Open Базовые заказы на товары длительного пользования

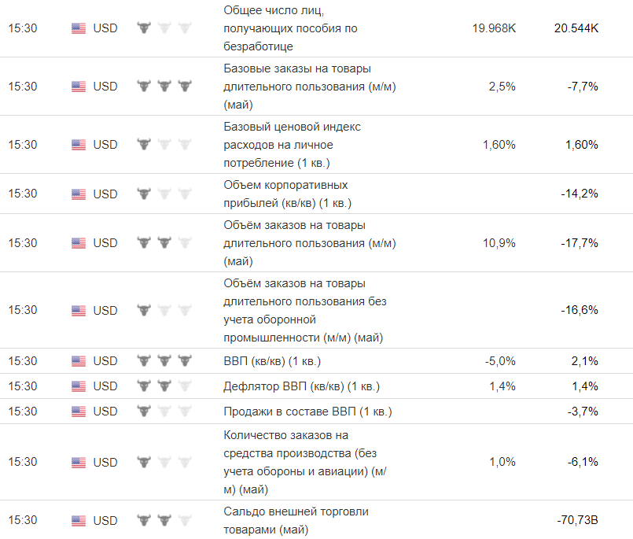(x=310, y=87)
